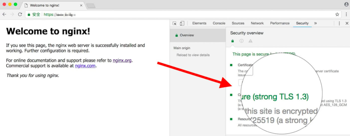Click 'Thank you for using nginx.' text
Viewport: 350px width, 136px height.
click(33, 75)
